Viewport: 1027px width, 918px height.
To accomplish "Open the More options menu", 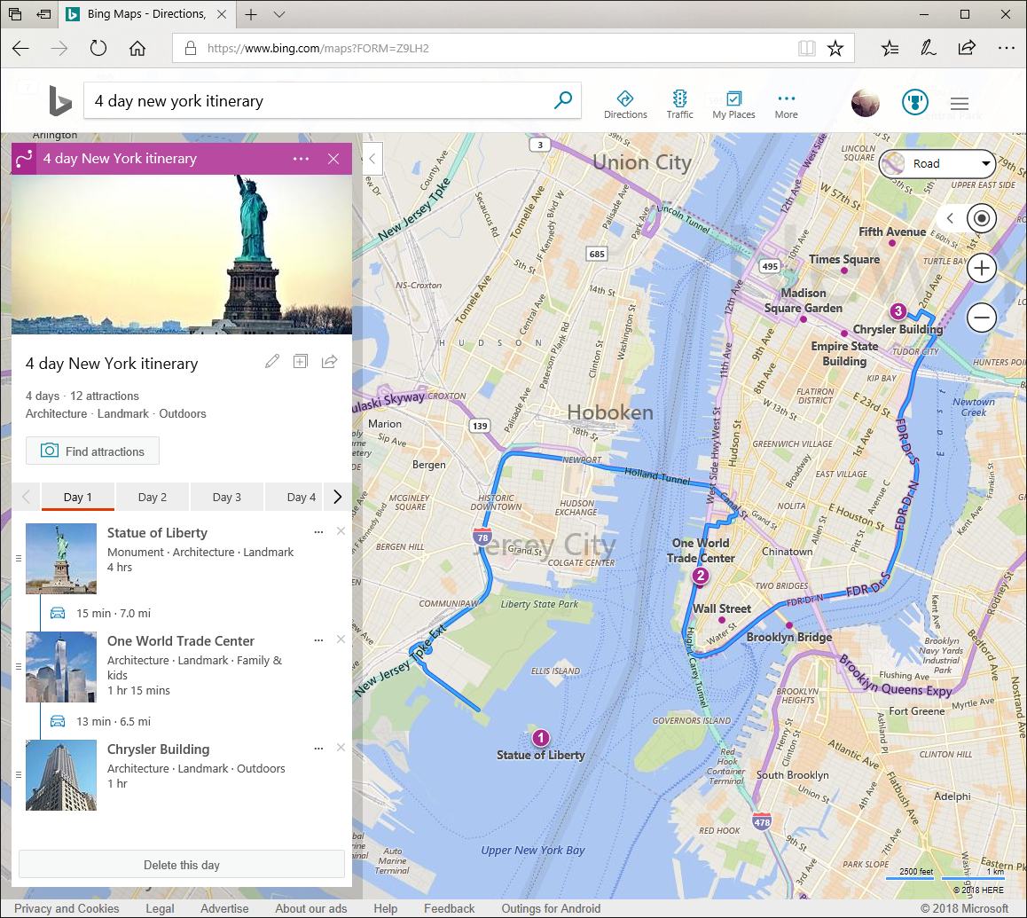I will pos(786,105).
